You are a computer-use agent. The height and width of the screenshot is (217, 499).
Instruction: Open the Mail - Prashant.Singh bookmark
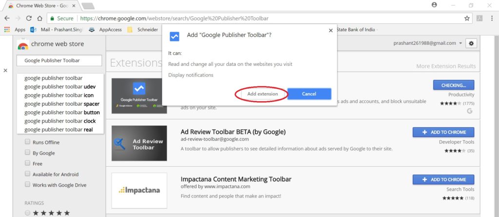click(57, 30)
